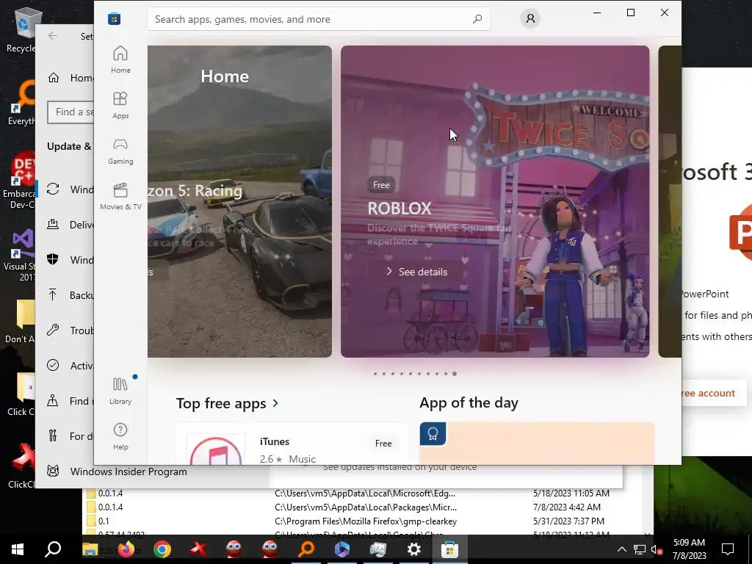Viewport: 752px width, 564px height.
Task: Launch Firefox from the taskbar
Action: (x=126, y=549)
